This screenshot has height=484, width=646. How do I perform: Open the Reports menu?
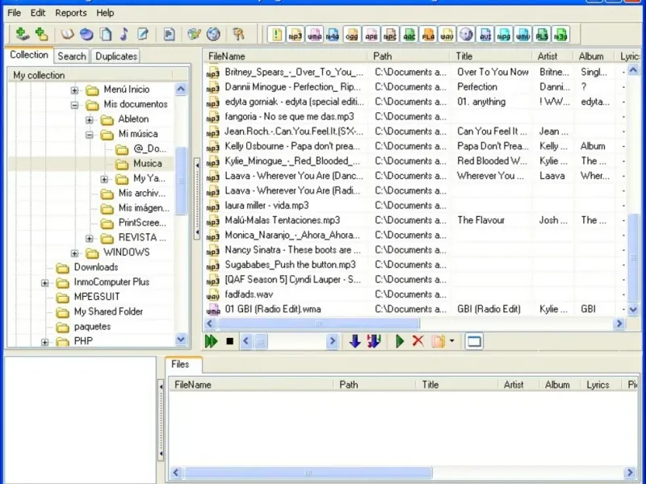71,13
